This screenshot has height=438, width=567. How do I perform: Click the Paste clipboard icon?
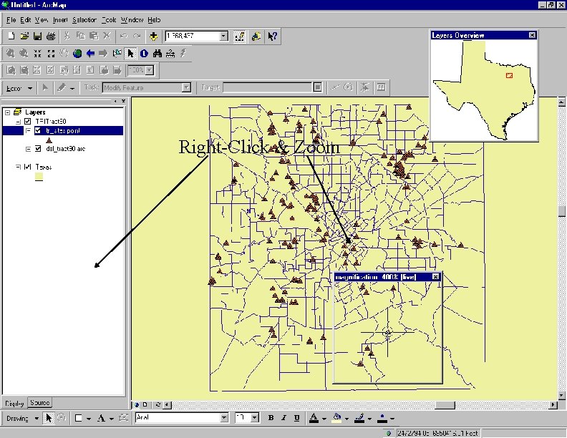coord(94,36)
